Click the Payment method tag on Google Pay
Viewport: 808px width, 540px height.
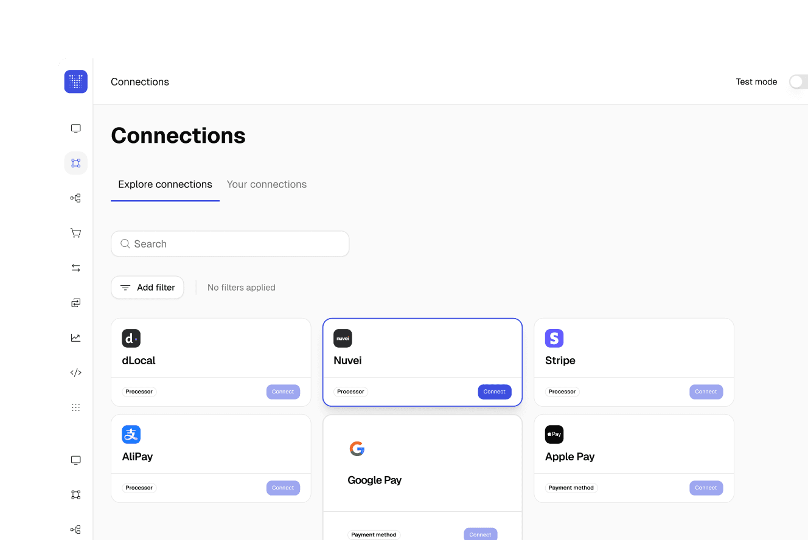click(x=374, y=535)
